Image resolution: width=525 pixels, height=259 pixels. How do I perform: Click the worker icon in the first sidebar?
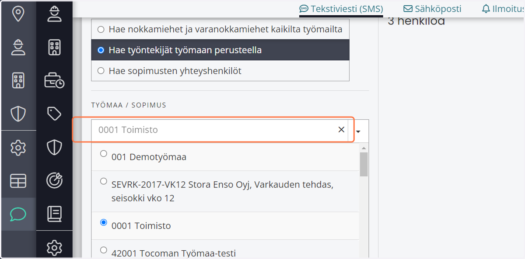tap(18, 47)
